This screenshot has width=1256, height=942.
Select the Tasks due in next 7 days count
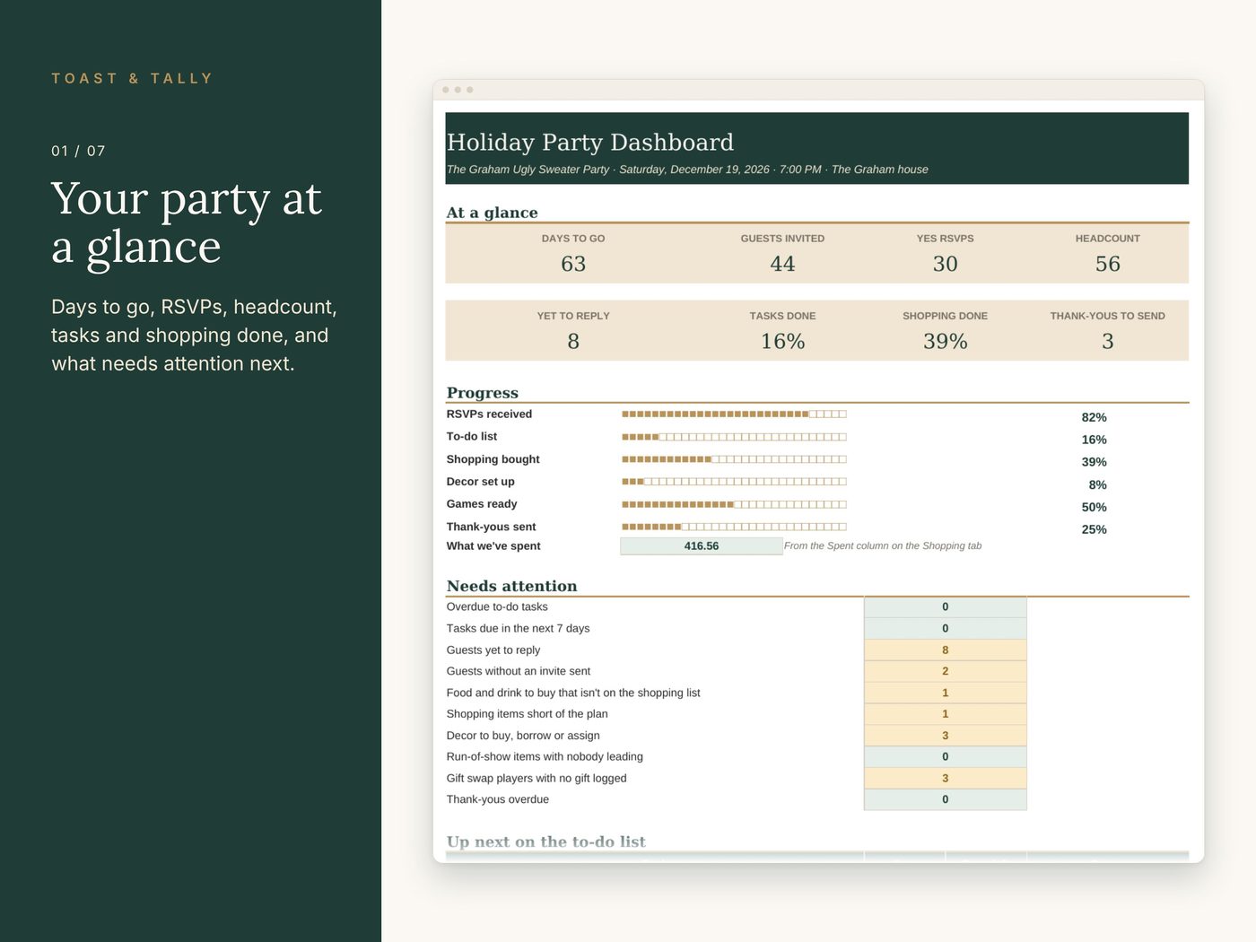coord(945,629)
